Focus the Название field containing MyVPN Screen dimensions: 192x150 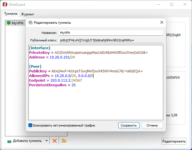[x=110, y=33]
